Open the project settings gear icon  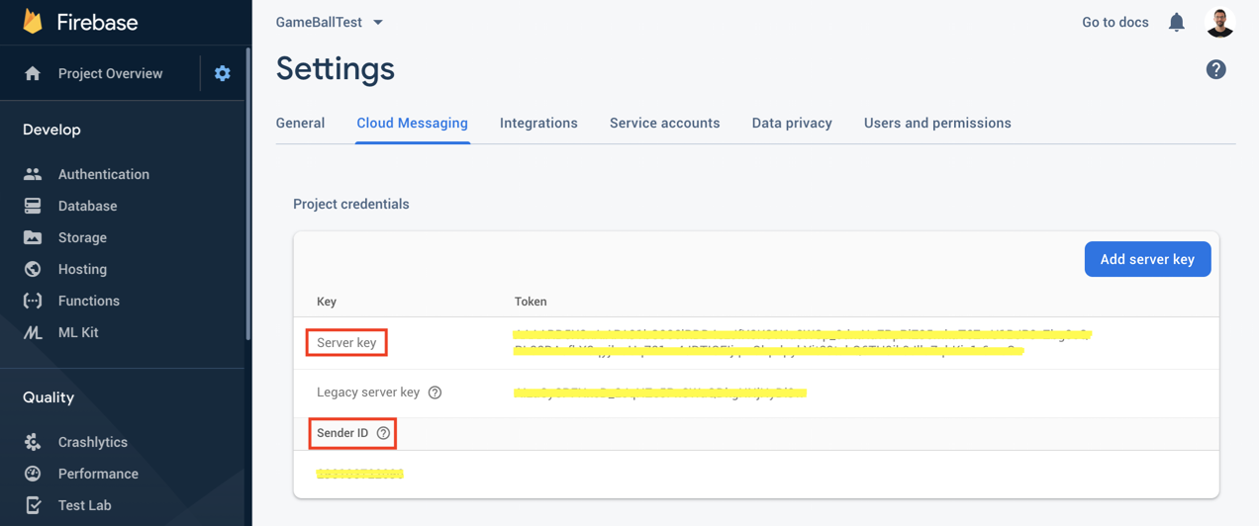tap(223, 73)
